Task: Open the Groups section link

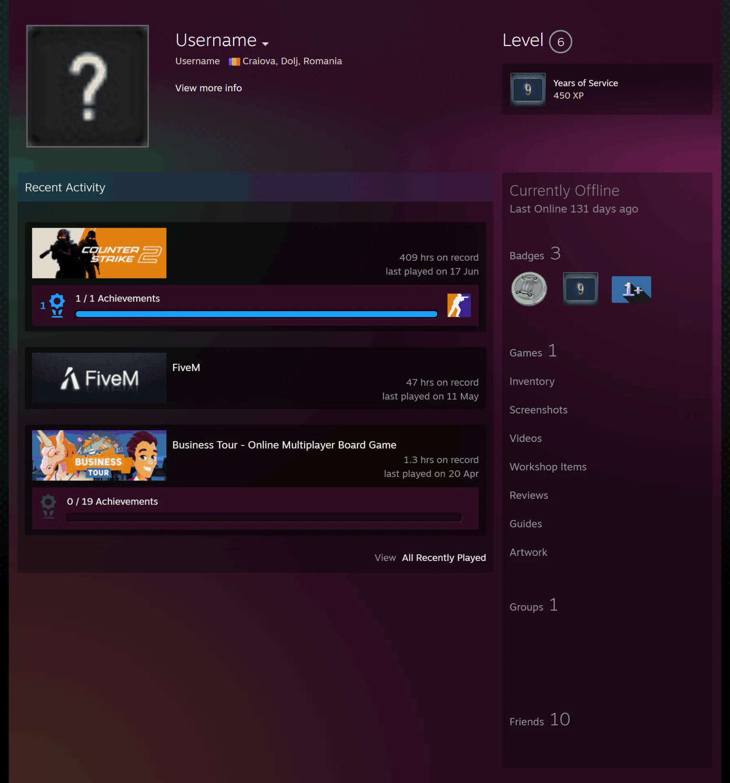Action: [534, 605]
